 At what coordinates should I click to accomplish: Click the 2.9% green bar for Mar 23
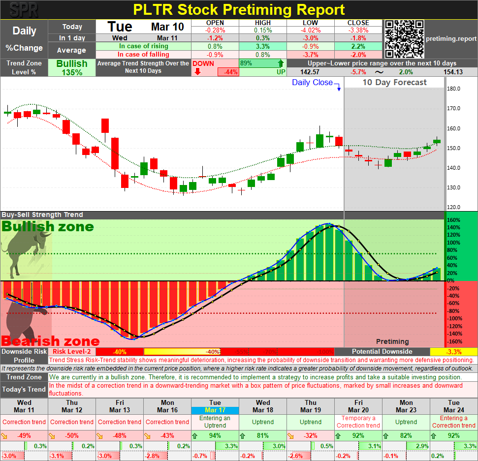tap(417, 446)
